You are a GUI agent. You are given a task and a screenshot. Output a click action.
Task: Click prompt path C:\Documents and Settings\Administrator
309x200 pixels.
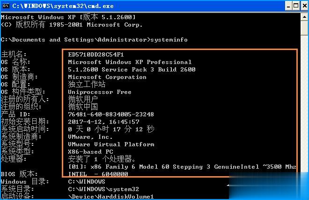click(x=74, y=40)
